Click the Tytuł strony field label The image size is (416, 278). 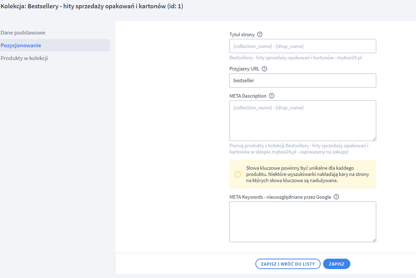pyautogui.click(x=242, y=34)
